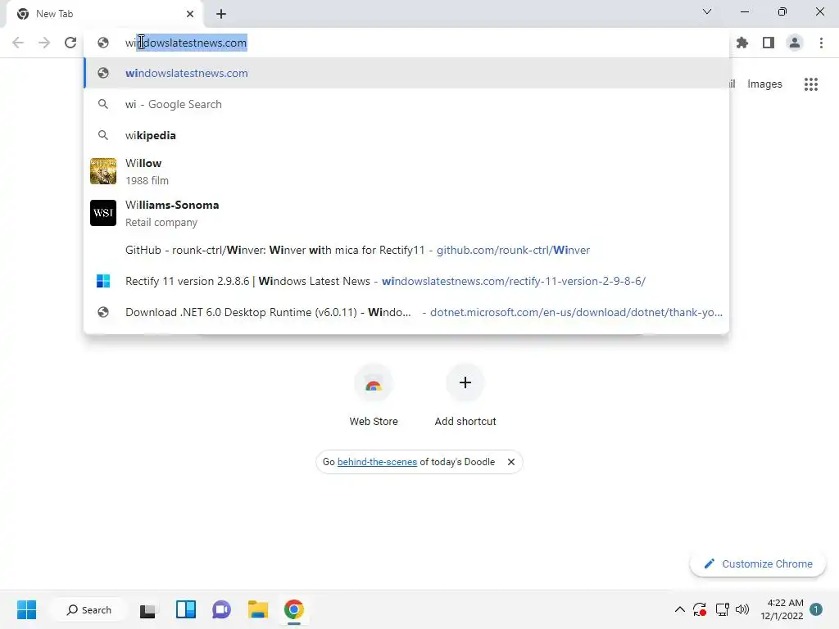
Task: Open the GitHub rounk-ctrl/Winver suggestion
Action: [x=406, y=250]
